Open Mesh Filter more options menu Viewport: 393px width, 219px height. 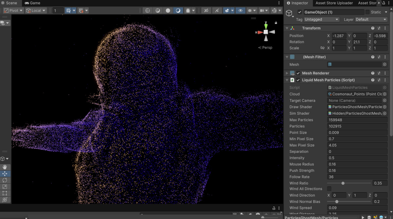click(x=385, y=57)
